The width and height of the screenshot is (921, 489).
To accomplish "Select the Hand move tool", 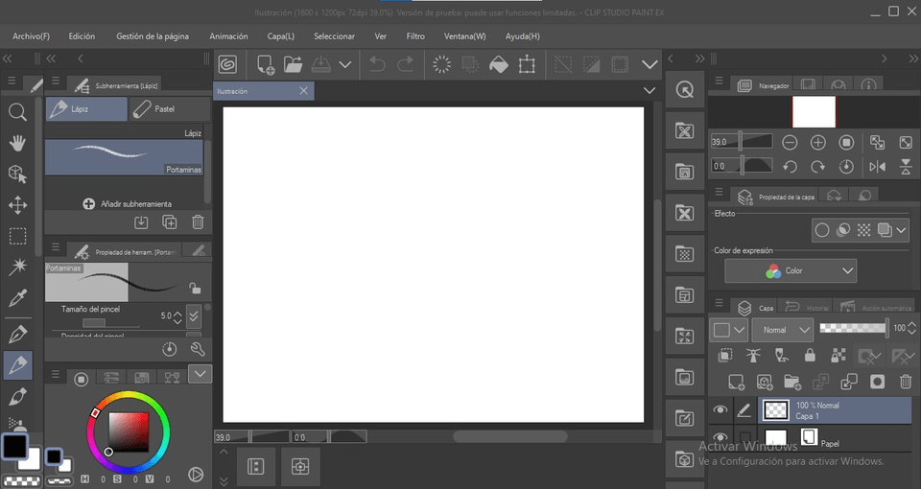I will (x=17, y=143).
